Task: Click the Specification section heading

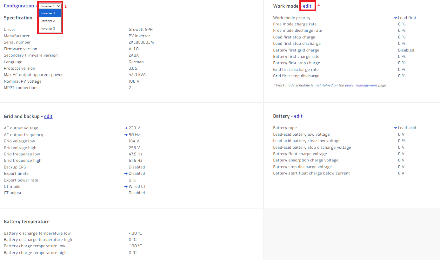Action: coord(18,18)
